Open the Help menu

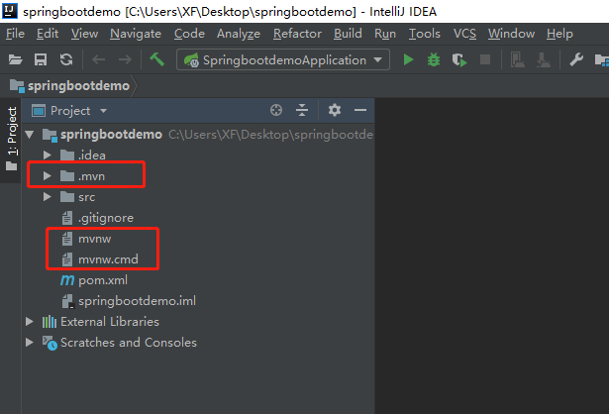(559, 34)
